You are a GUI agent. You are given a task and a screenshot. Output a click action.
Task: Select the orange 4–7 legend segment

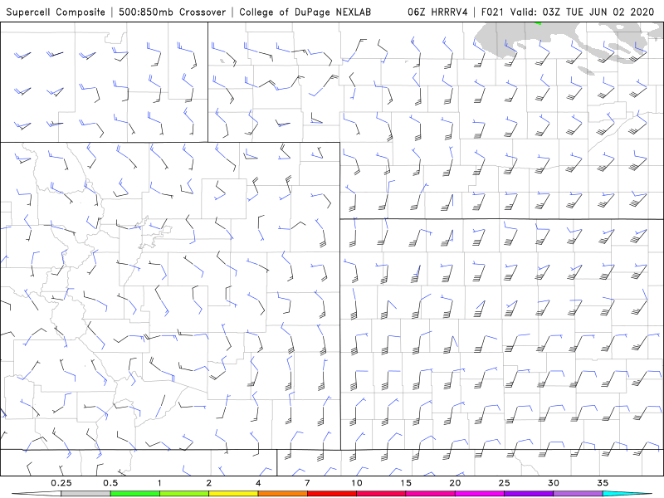[282, 494]
